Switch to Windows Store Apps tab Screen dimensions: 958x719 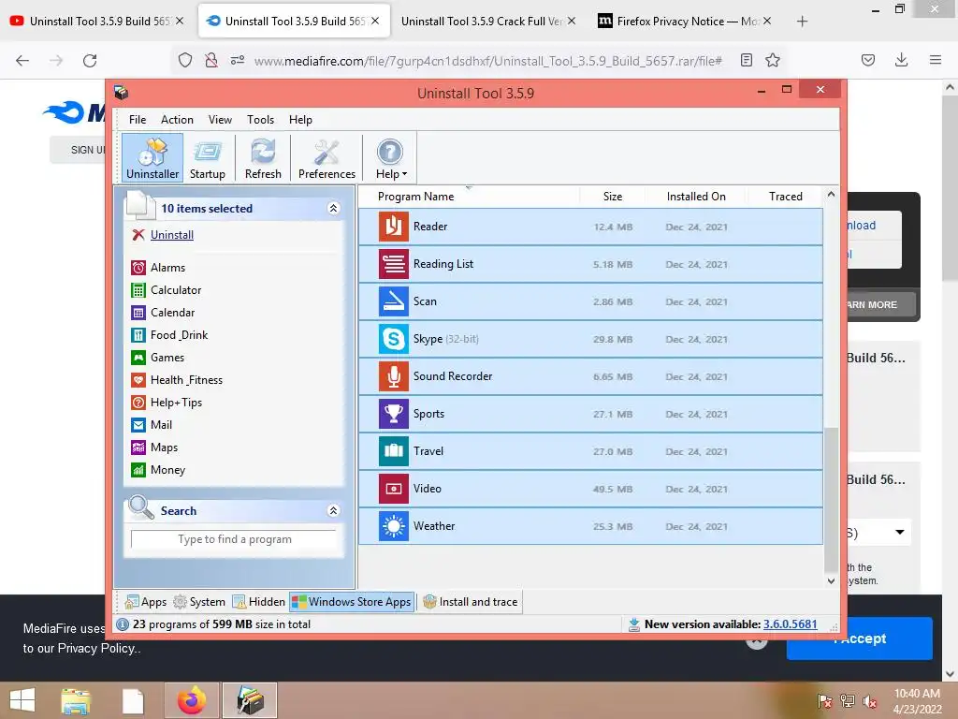[x=352, y=602]
